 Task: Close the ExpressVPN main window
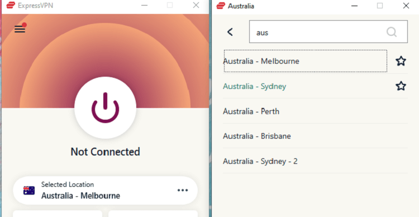pos(196,6)
